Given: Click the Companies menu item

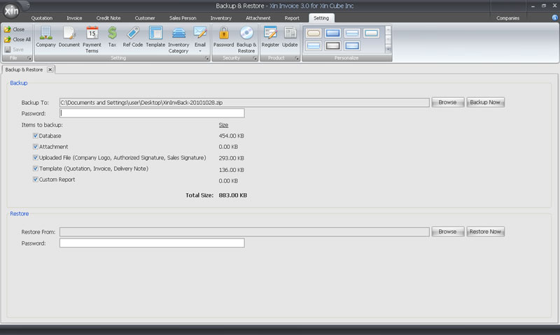Looking at the screenshot, I should [507, 18].
